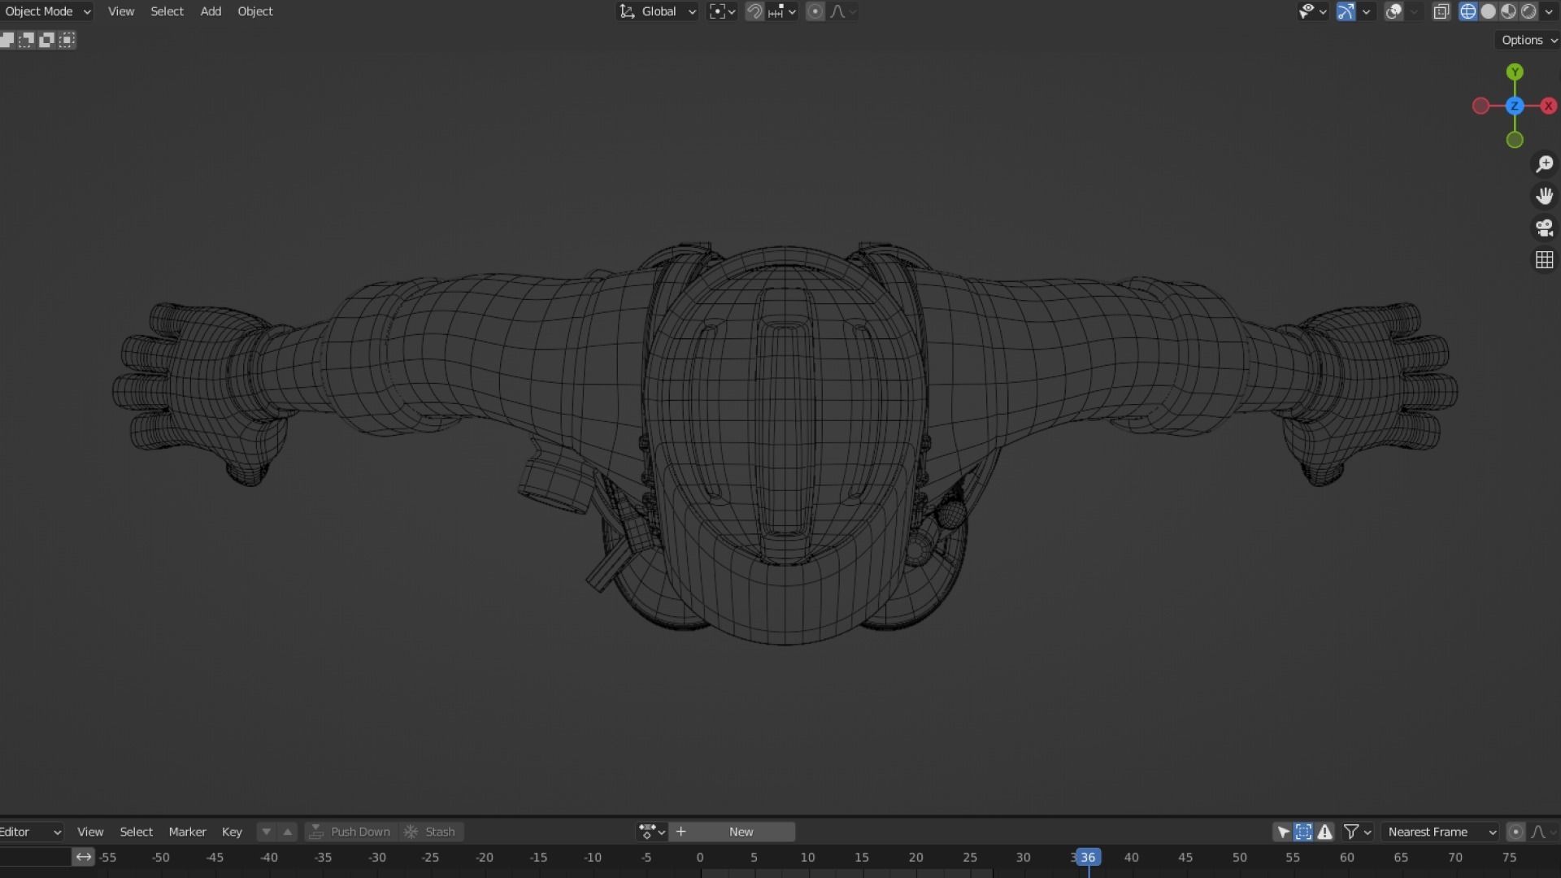1561x878 pixels.
Task: Click frame -25 on the timeline ruler
Action: pos(430,857)
